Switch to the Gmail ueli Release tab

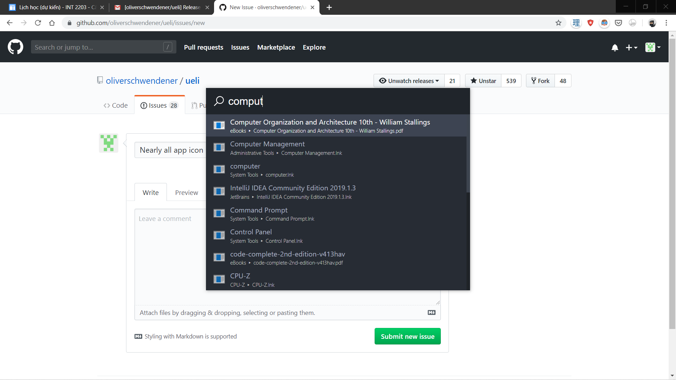click(x=162, y=7)
